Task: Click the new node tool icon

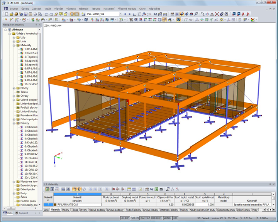Action: coord(6,20)
